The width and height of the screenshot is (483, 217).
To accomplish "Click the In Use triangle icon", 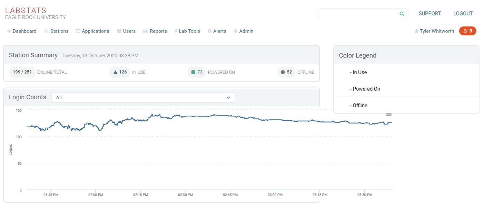I will 116,72.
